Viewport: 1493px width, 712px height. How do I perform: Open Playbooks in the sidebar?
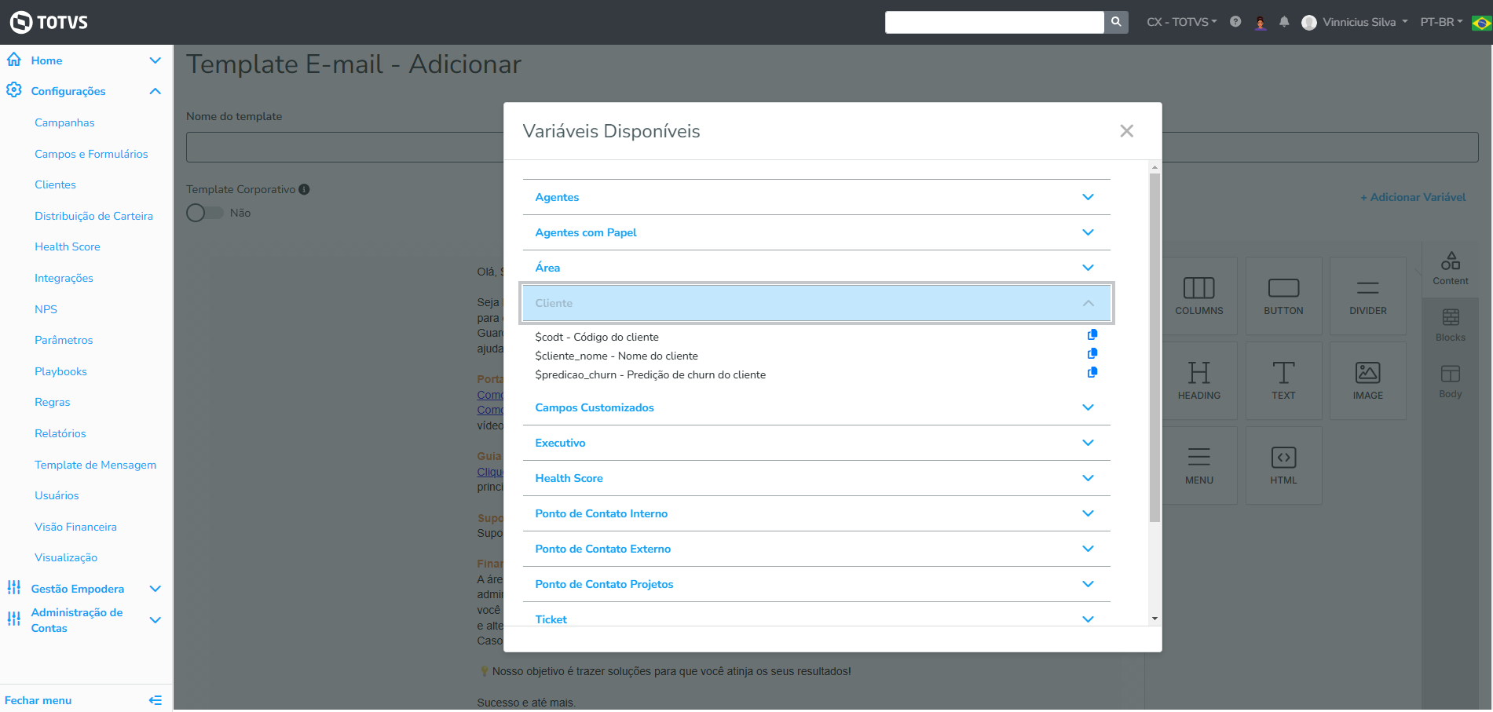pos(60,371)
